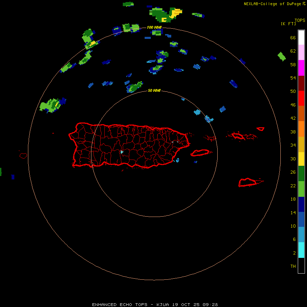Click the 46 legend value
This screenshot has height=307, width=307.
(293, 105)
